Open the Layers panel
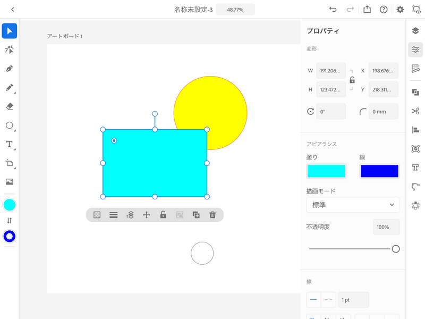 click(415, 31)
